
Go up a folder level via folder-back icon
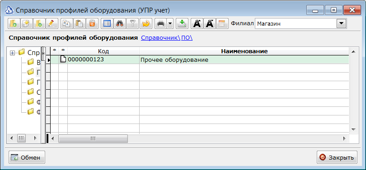pos(14,23)
